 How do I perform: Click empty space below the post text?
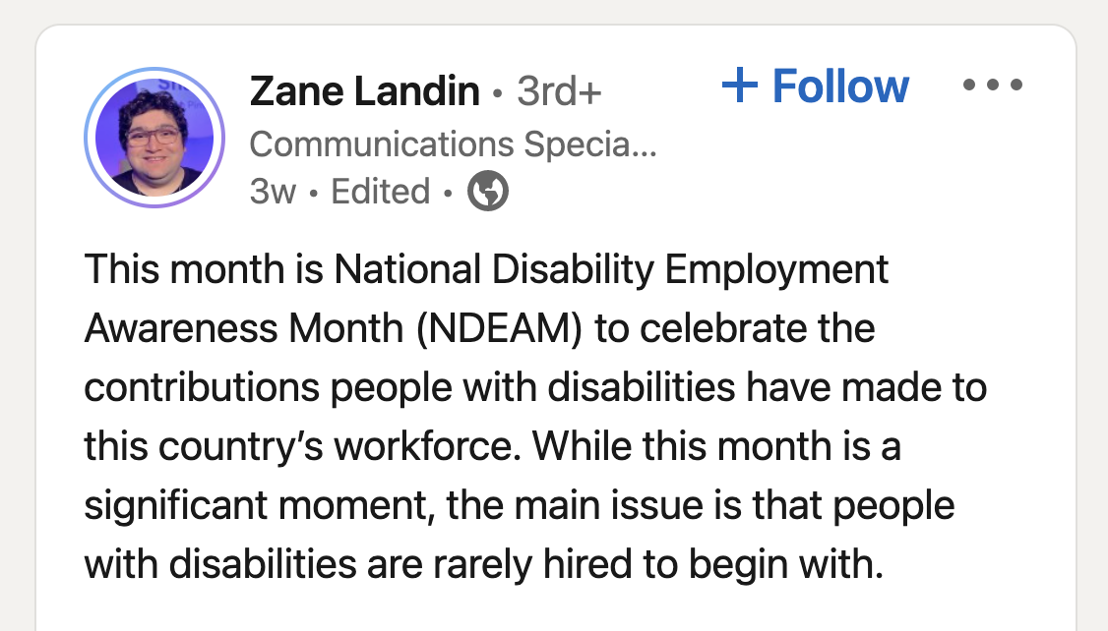coord(555,611)
